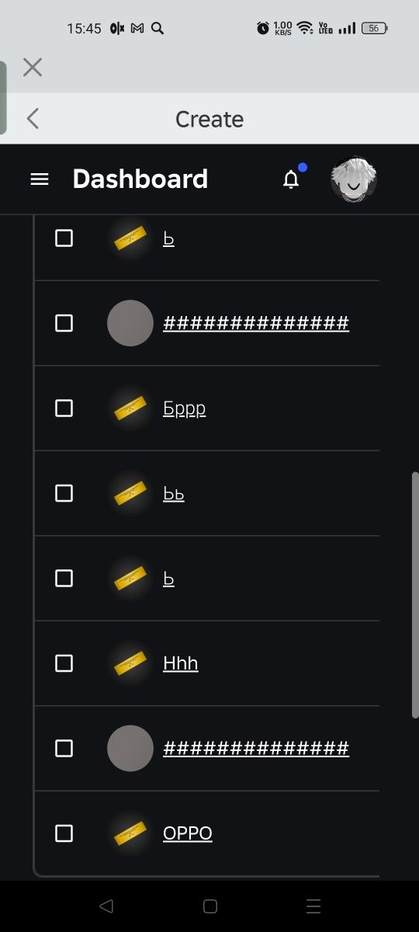Image resolution: width=419 pixels, height=932 pixels.
Task: Open the OPPO item link
Action: (188, 833)
